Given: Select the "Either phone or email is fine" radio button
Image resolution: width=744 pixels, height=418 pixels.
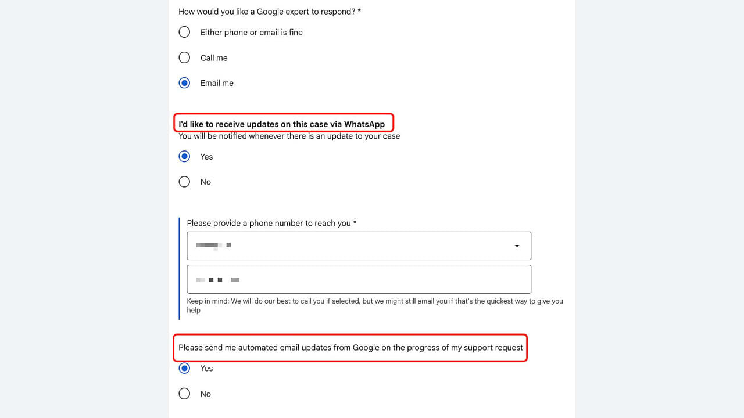Looking at the screenshot, I should coord(184,32).
